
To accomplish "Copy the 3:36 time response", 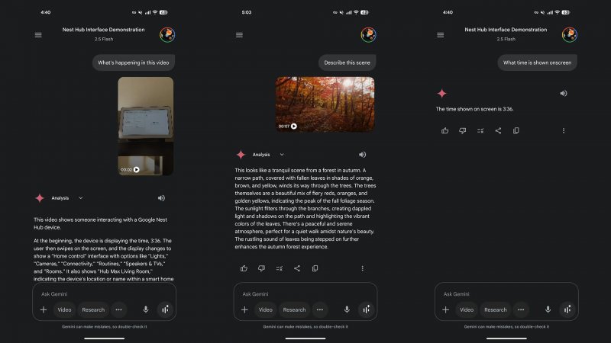I will [x=516, y=130].
